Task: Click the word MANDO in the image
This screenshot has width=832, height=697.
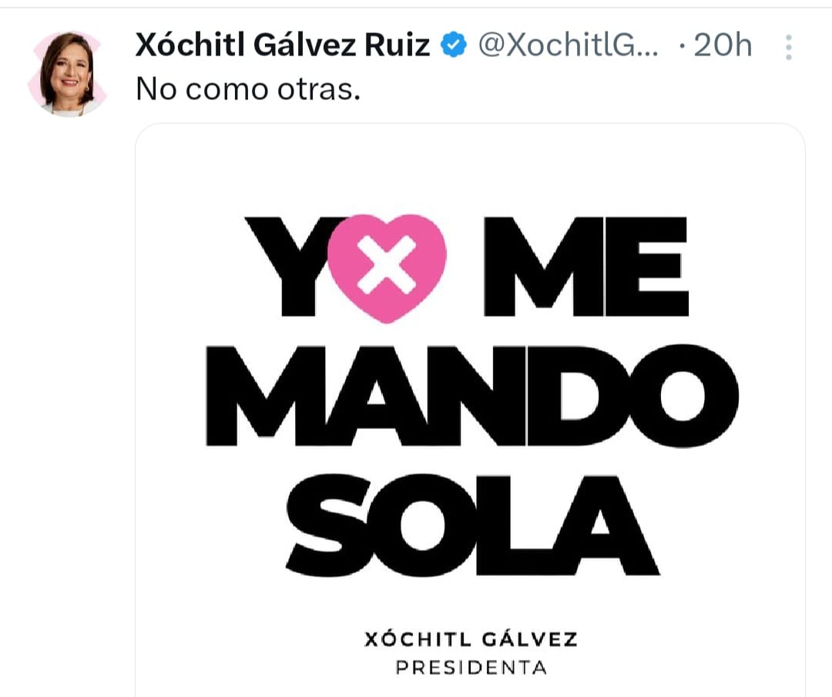Action: click(472, 395)
